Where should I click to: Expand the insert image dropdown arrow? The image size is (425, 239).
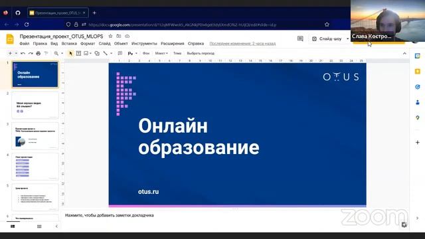pos(90,53)
